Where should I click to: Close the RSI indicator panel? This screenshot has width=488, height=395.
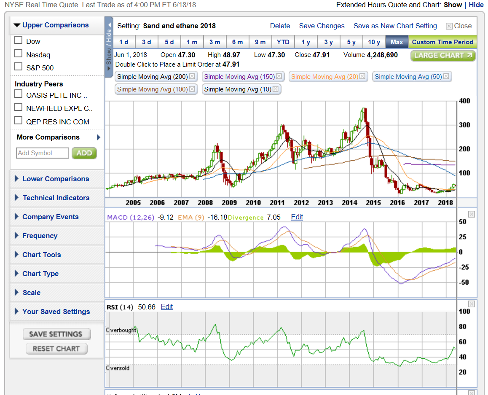471,304
